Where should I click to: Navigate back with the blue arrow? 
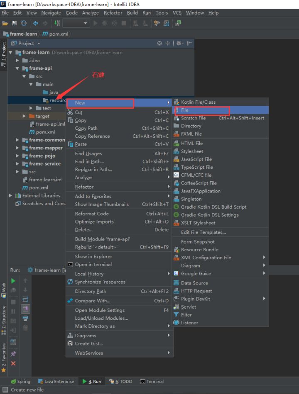(x=35, y=23)
